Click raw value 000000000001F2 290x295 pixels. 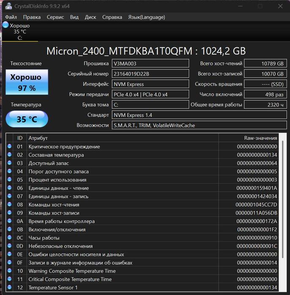pos(257,230)
